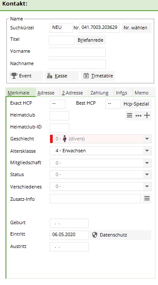The height and width of the screenshot is (285, 158).
Task: Open the Kasse cash register button
Action: tap(62, 76)
